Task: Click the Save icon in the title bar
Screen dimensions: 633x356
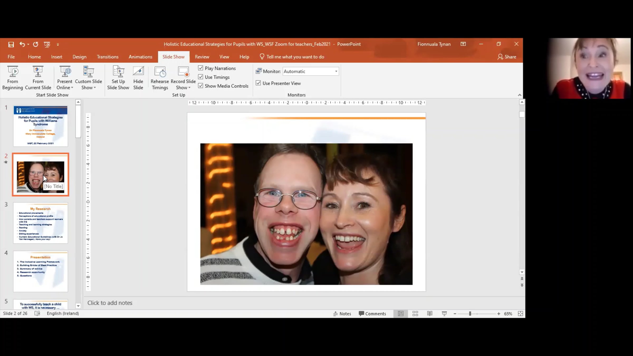Action: [11, 44]
